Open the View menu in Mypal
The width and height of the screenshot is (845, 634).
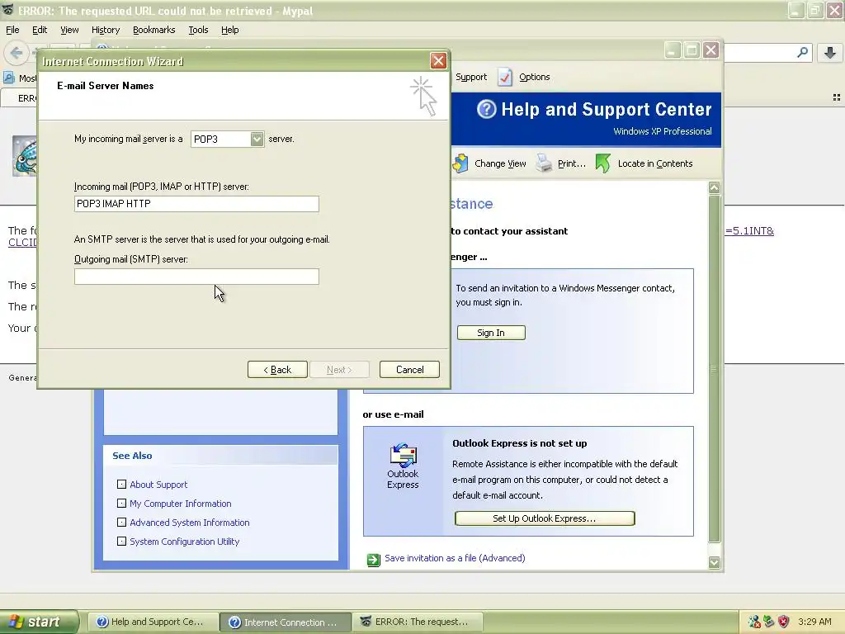coord(69,30)
